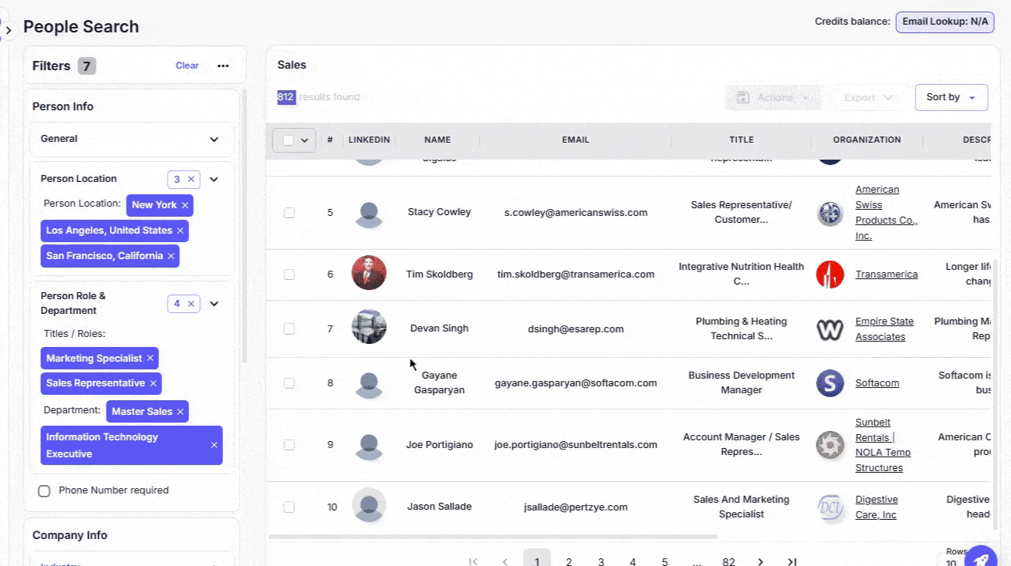Enable the Phone Number required checkbox
This screenshot has width=1011, height=566.
click(45, 491)
